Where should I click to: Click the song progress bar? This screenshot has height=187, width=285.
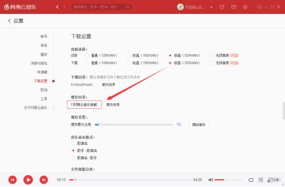click(130, 180)
